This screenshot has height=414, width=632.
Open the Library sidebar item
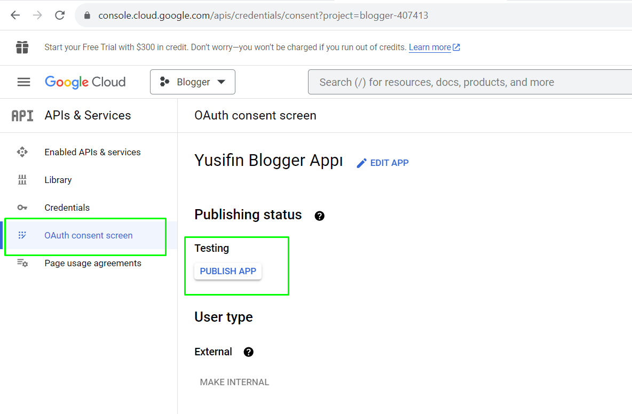click(x=89, y=180)
